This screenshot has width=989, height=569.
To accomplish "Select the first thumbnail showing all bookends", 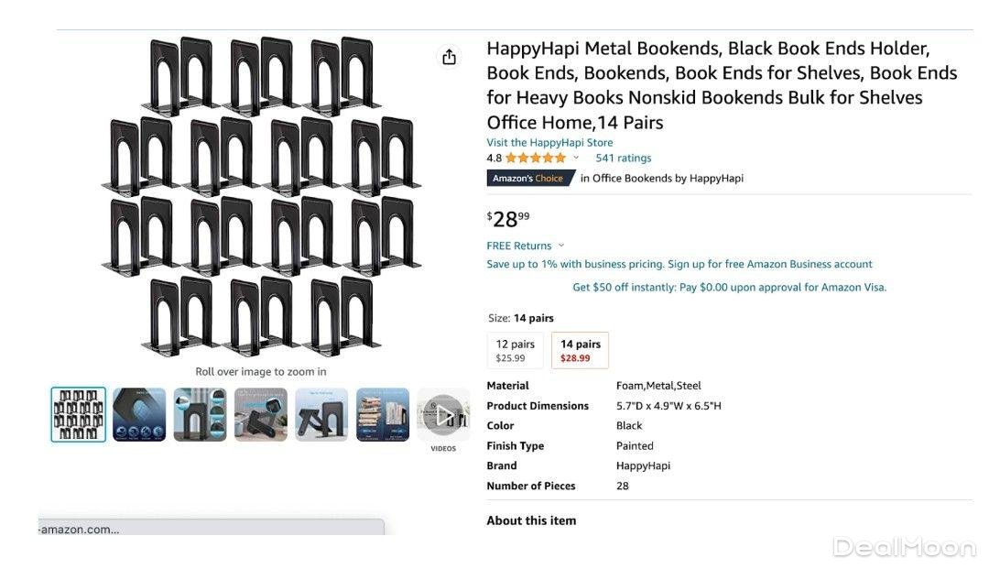I will click(x=79, y=415).
